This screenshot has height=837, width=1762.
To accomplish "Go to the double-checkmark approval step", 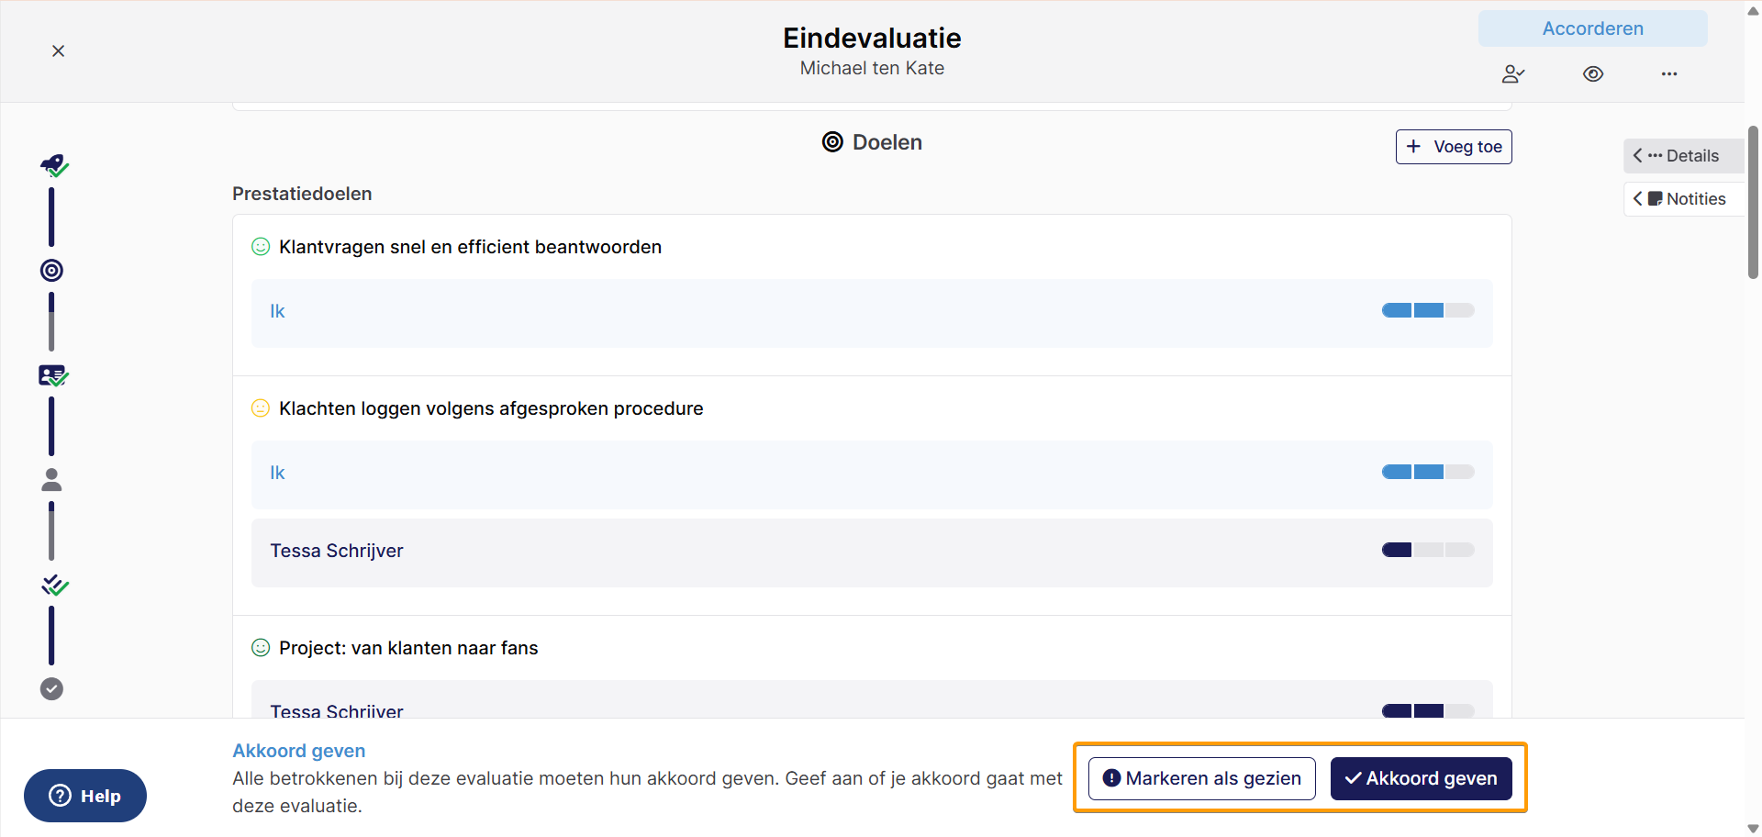I will pos(54,585).
